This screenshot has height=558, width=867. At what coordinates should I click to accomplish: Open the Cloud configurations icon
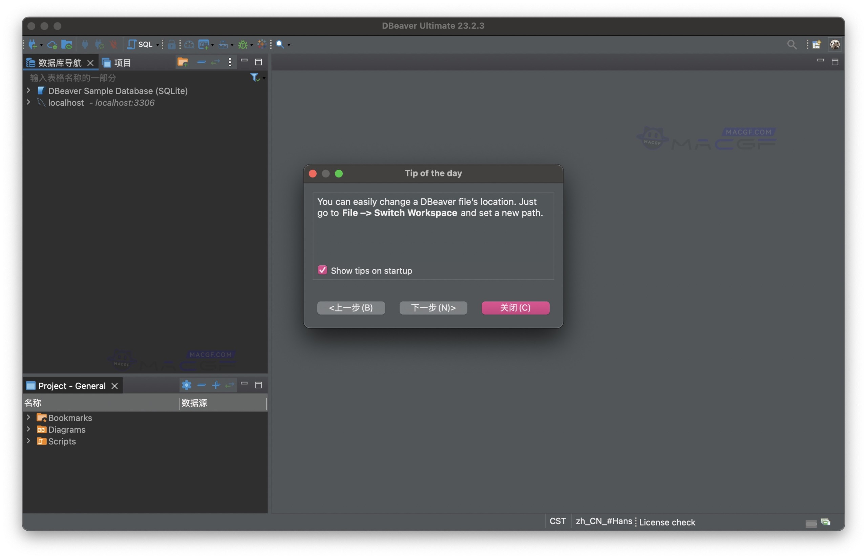point(52,44)
